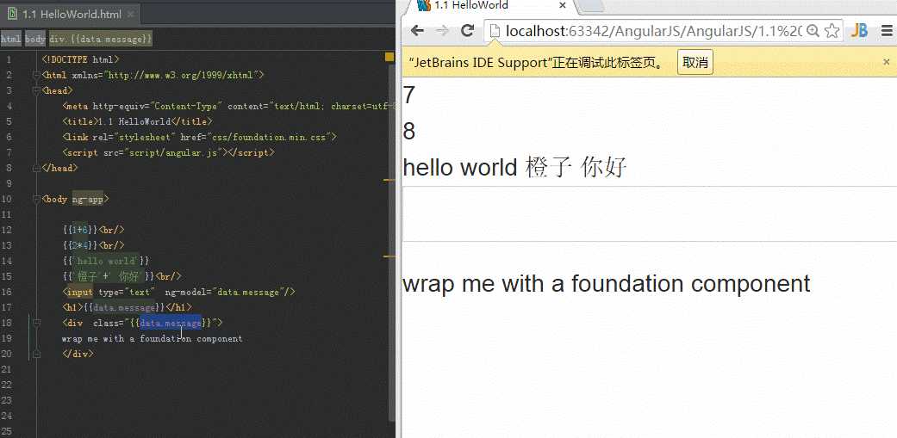
Task: Click the page info icon before localhost
Action: click(495, 31)
